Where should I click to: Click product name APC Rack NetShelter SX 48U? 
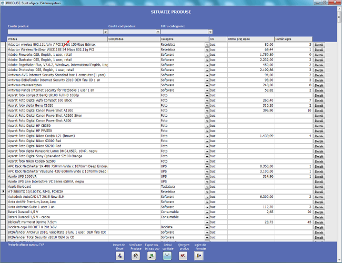(x=58, y=166)
